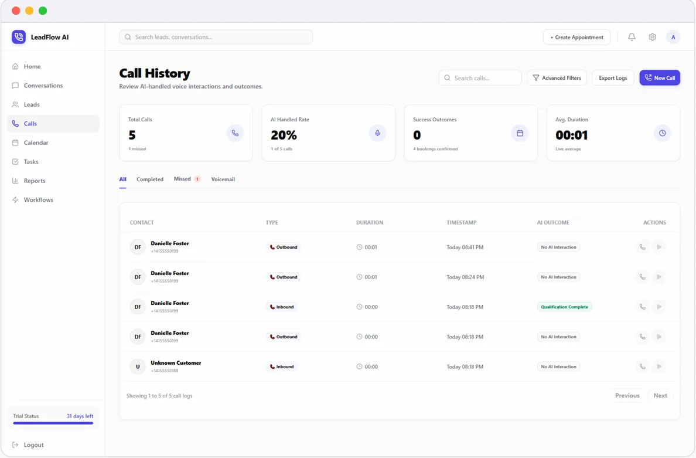The image size is (696, 458).
Task: Click the Create Appointment button
Action: click(x=576, y=37)
